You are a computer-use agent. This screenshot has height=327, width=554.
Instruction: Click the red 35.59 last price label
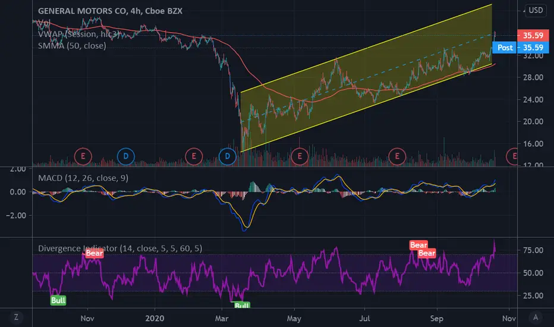[533, 35]
